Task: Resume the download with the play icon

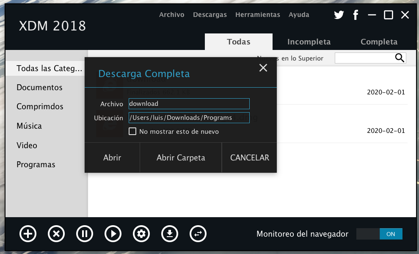Action: pyautogui.click(x=113, y=234)
